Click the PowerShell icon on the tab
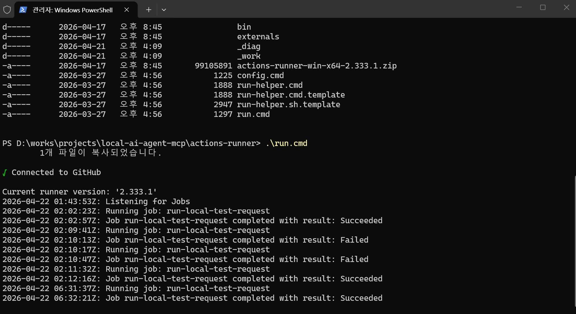The height and width of the screenshot is (314, 576). [x=23, y=10]
